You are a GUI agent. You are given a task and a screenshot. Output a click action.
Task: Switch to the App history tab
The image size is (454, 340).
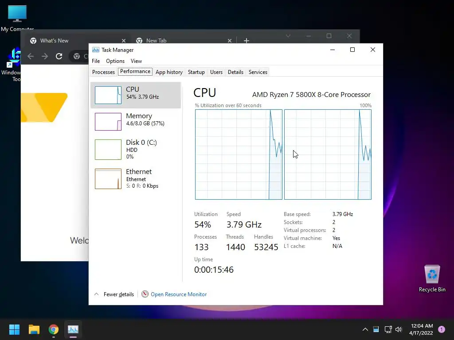pyautogui.click(x=169, y=72)
